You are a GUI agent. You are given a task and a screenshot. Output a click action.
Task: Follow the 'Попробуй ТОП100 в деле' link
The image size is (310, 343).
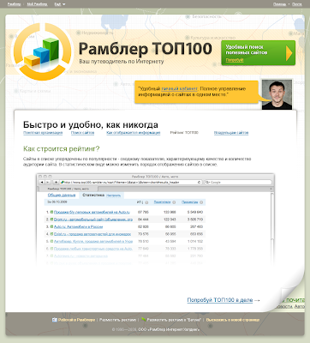tap(220, 300)
